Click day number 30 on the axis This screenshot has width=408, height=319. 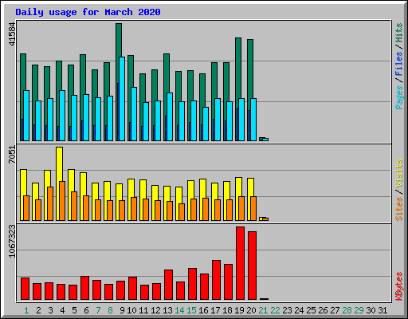pos(371,310)
